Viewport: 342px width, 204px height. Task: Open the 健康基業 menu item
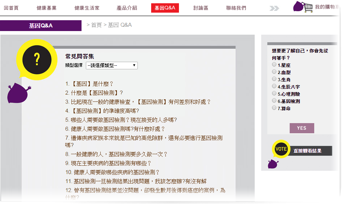(x=47, y=8)
